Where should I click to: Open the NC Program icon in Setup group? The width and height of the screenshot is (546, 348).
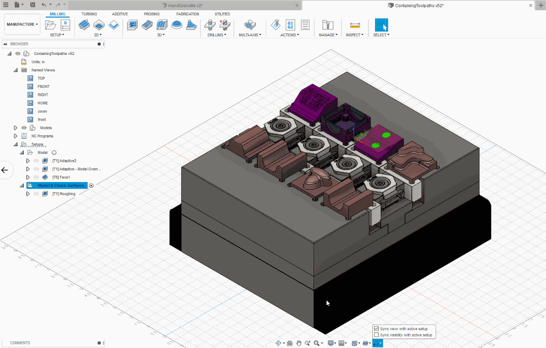[x=65, y=25]
